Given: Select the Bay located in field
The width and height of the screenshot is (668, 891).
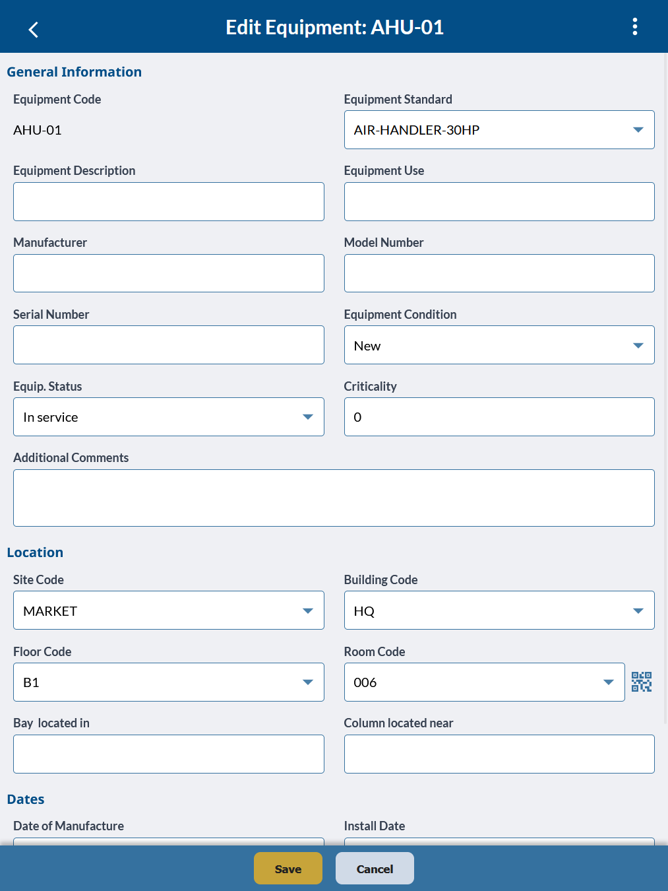Looking at the screenshot, I should [x=168, y=754].
